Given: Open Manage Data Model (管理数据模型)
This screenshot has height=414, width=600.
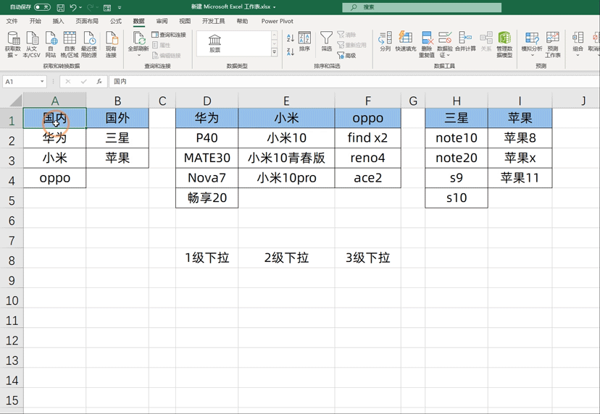Looking at the screenshot, I should [x=504, y=44].
